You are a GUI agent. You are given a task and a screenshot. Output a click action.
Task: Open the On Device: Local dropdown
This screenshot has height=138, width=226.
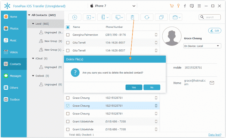[202, 46]
